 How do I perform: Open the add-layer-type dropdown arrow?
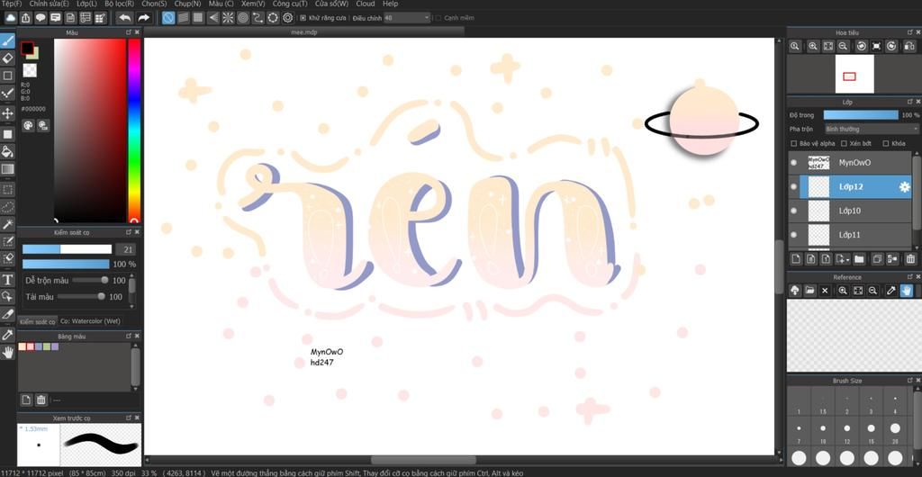click(x=847, y=259)
